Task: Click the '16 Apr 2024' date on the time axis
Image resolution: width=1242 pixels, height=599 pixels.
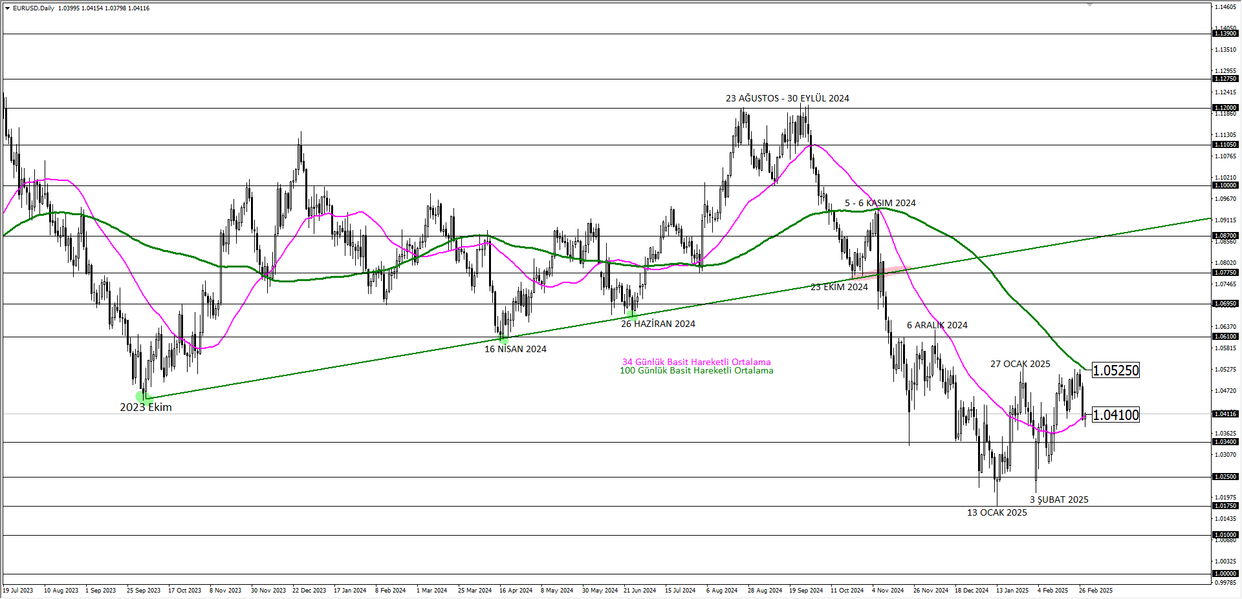Action: tap(516, 590)
